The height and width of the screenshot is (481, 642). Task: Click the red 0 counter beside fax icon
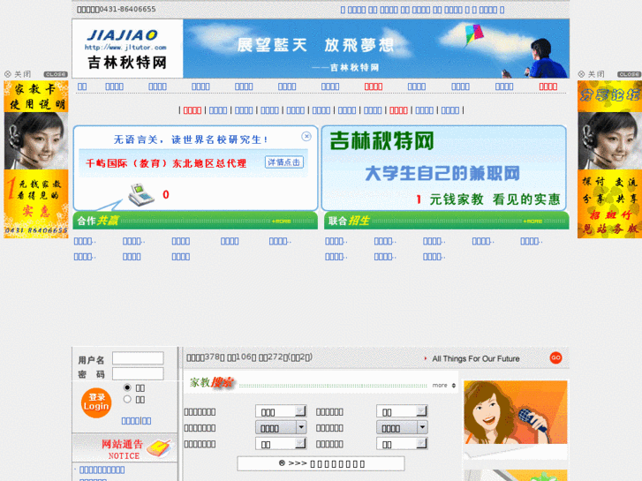(x=166, y=194)
